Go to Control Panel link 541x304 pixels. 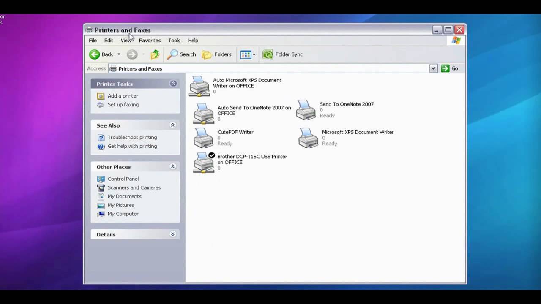(123, 179)
